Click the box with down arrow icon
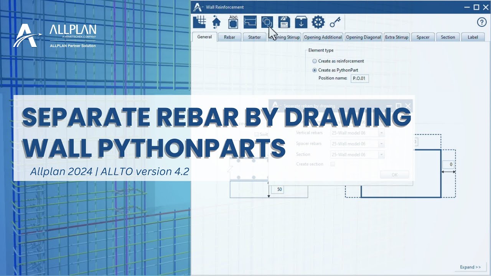This screenshot has width=491, height=276. click(301, 22)
